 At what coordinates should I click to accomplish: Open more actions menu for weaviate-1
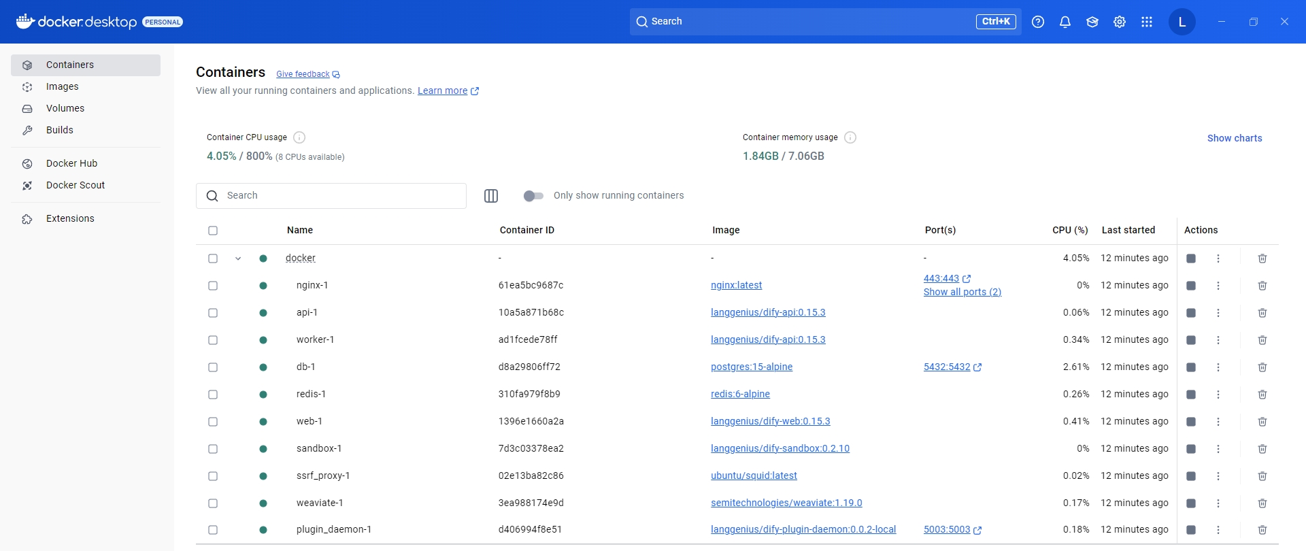[x=1218, y=503]
